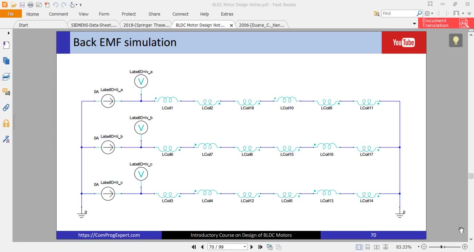Click the advanced search folder icon
This screenshot has height=252, width=474.
pyautogui.click(x=377, y=14)
